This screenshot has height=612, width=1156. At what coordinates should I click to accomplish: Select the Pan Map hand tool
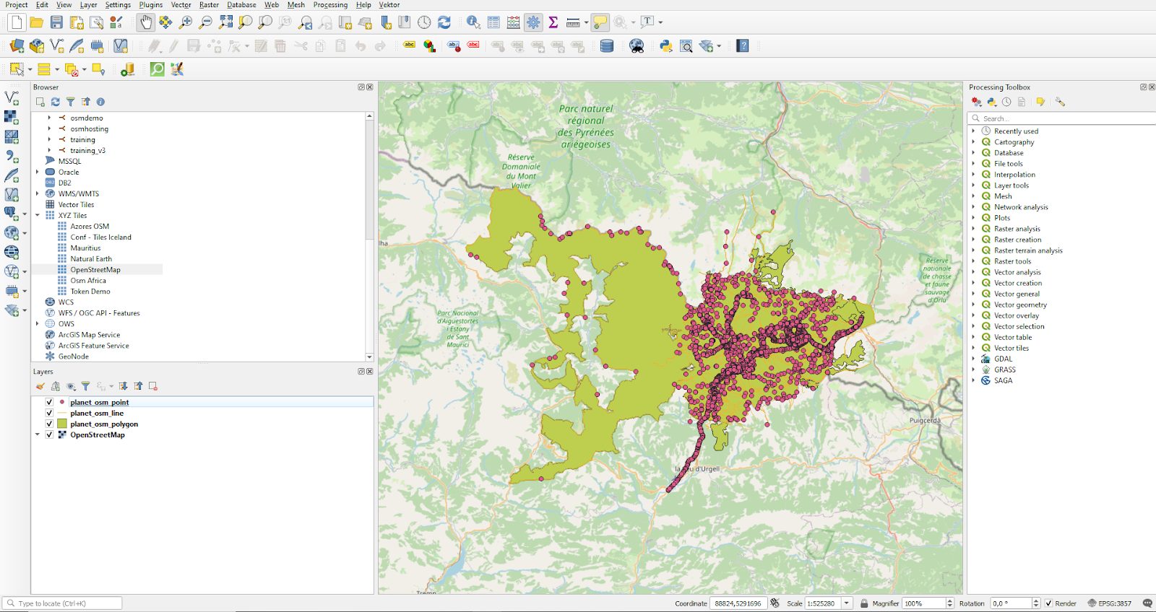pos(146,22)
